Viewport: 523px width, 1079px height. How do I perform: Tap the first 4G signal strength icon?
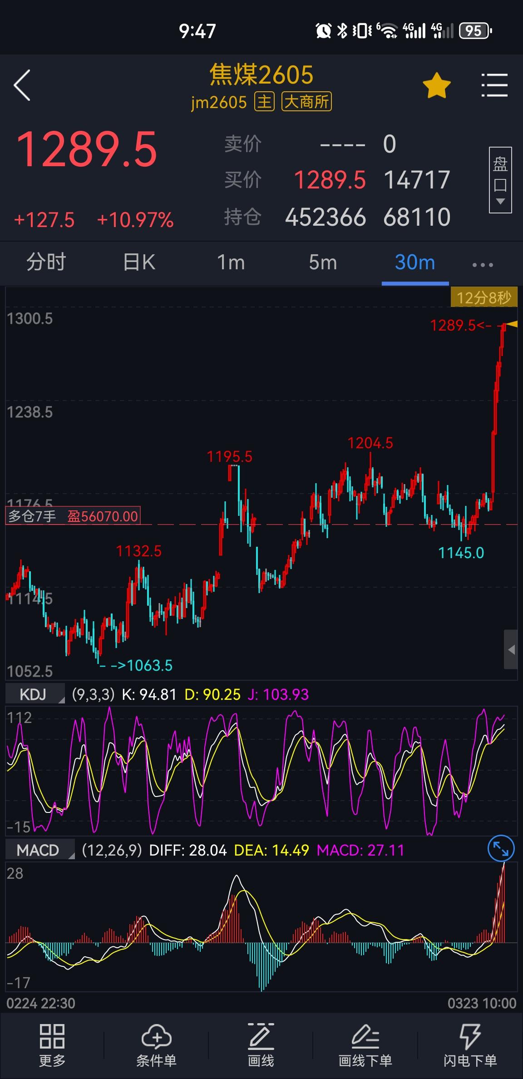[x=414, y=31]
